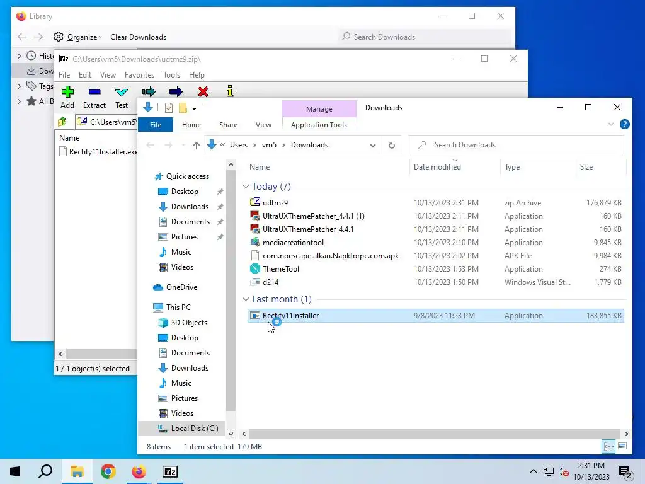
Task: Select Rectify11Installer.exe in the 7-Zip file list
Action: 98,151
